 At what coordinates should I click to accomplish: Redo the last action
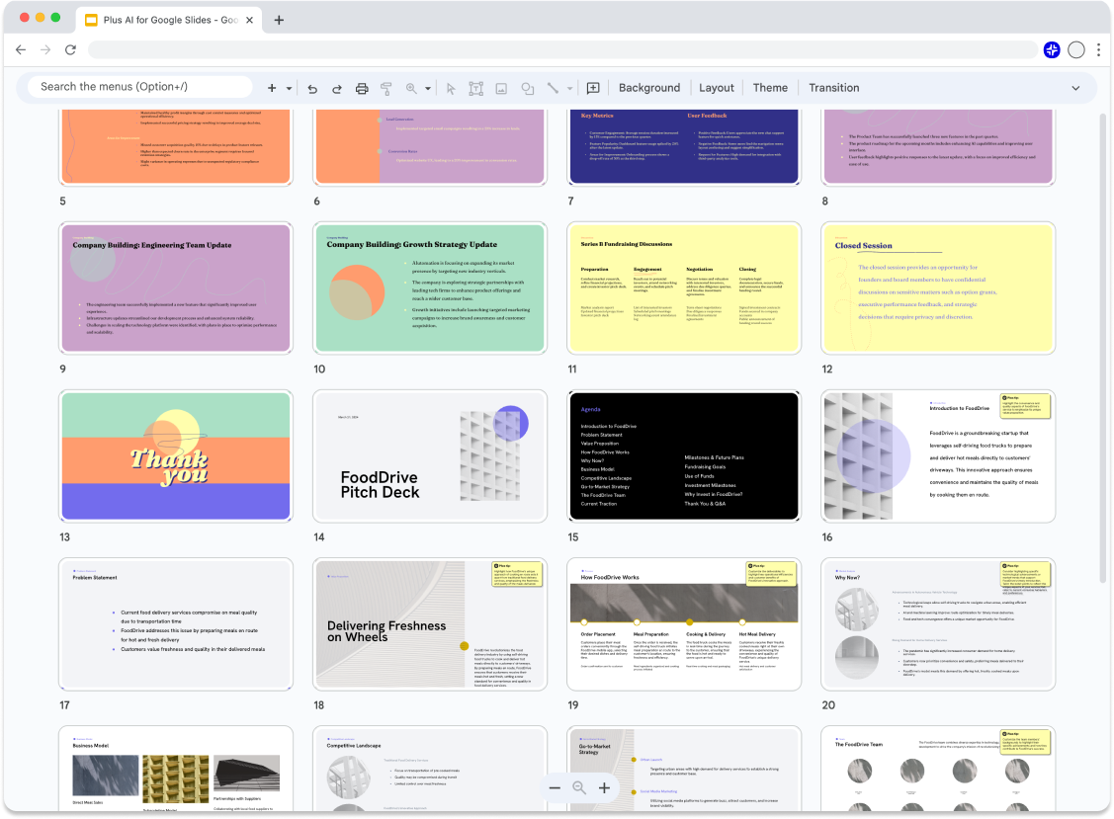(x=337, y=88)
